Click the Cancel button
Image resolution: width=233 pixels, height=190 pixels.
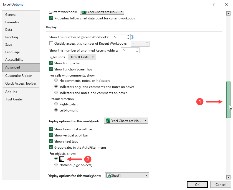pos(221,184)
